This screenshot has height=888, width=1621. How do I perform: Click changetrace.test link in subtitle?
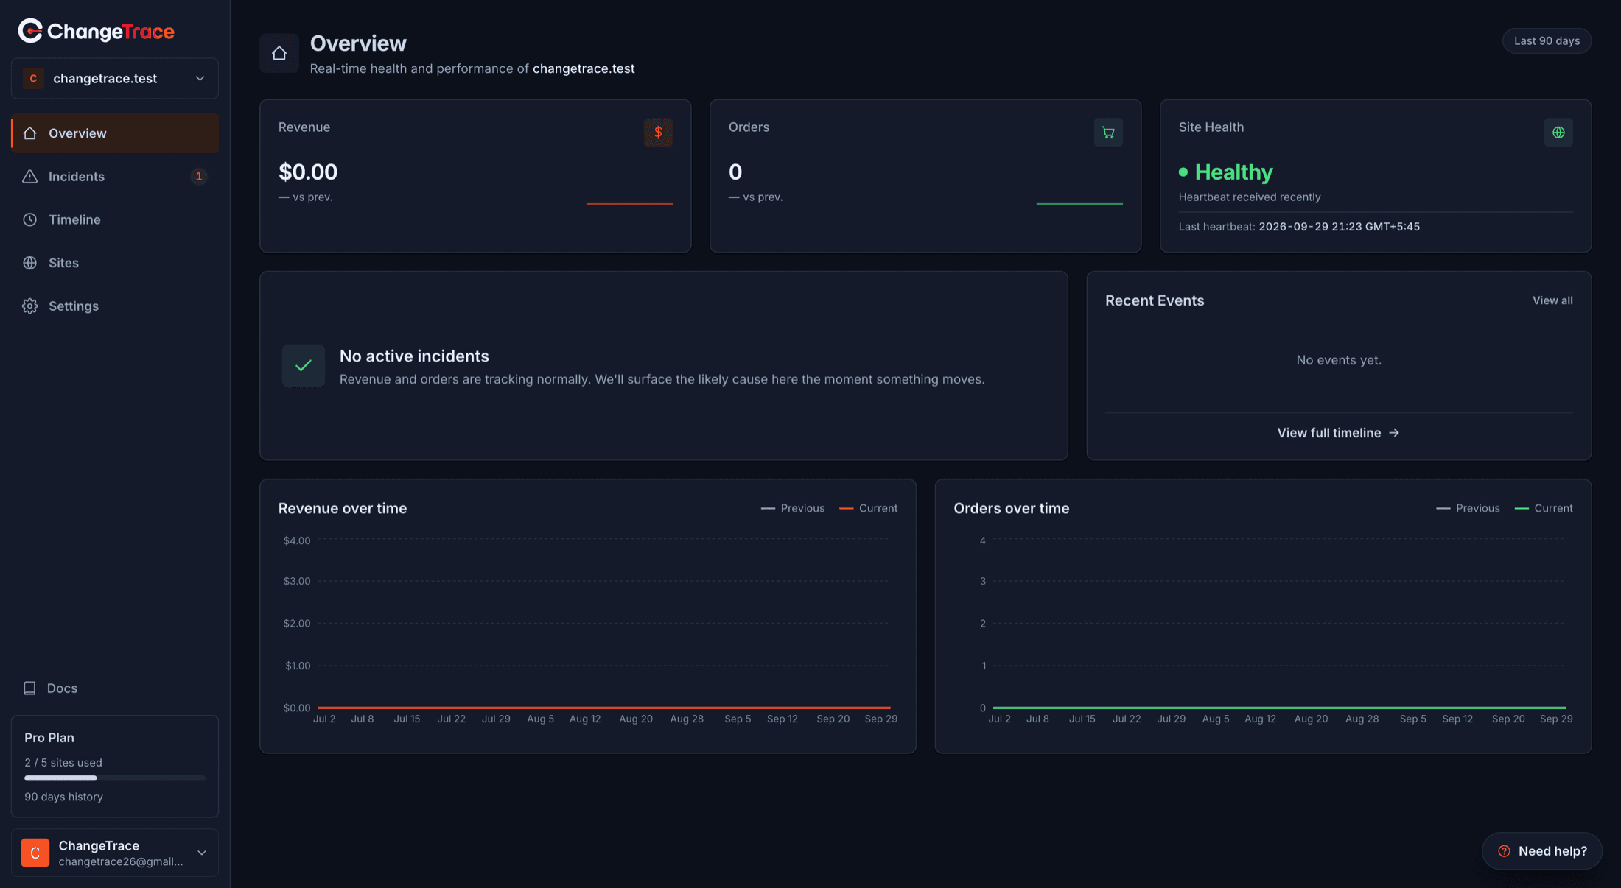tap(584, 68)
